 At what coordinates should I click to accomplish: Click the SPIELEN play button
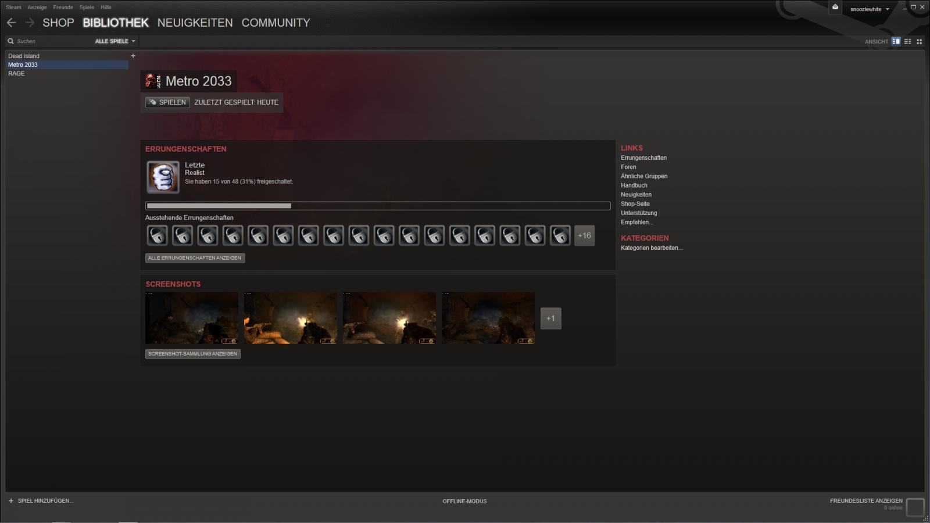[x=167, y=102]
